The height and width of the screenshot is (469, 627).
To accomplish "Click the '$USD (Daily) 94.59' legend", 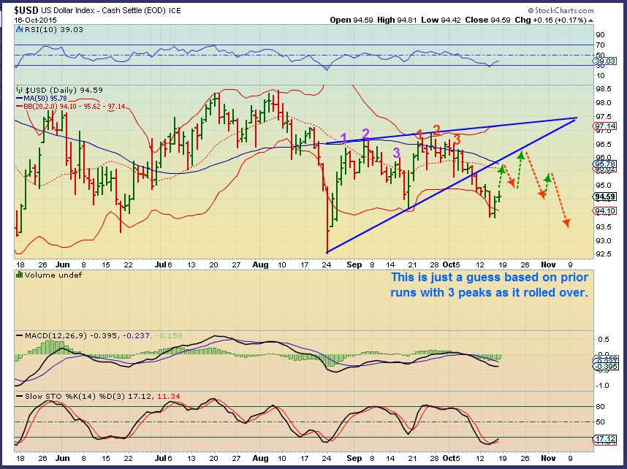I will [x=63, y=91].
